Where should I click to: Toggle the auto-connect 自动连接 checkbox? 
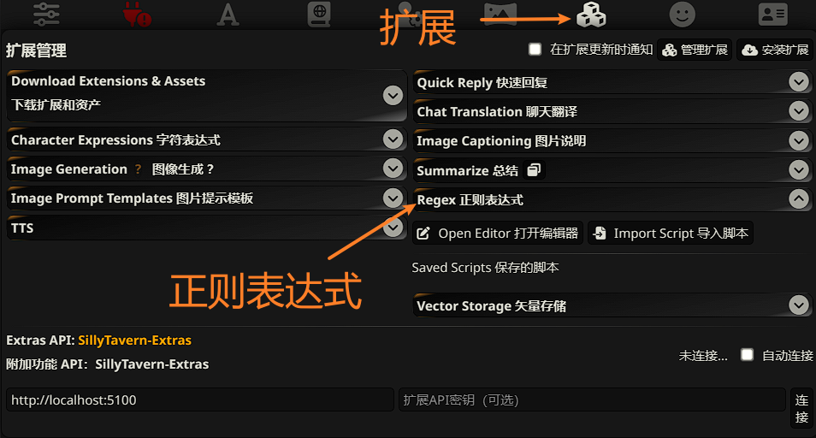tap(747, 355)
